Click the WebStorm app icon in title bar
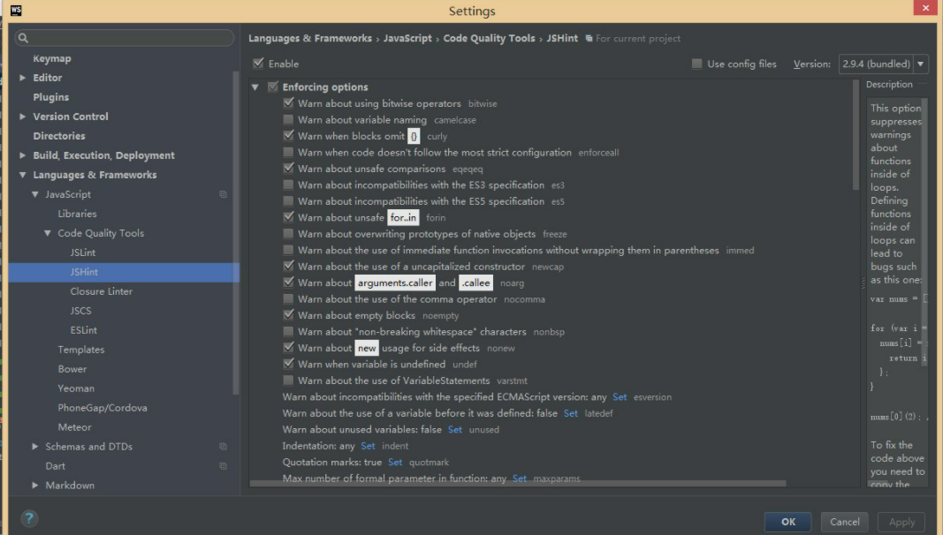 point(16,11)
